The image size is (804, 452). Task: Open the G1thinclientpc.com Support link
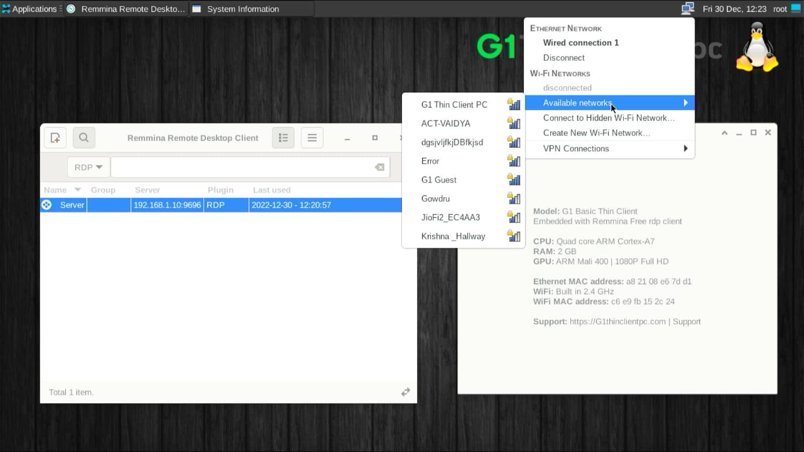(x=618, y=321)
